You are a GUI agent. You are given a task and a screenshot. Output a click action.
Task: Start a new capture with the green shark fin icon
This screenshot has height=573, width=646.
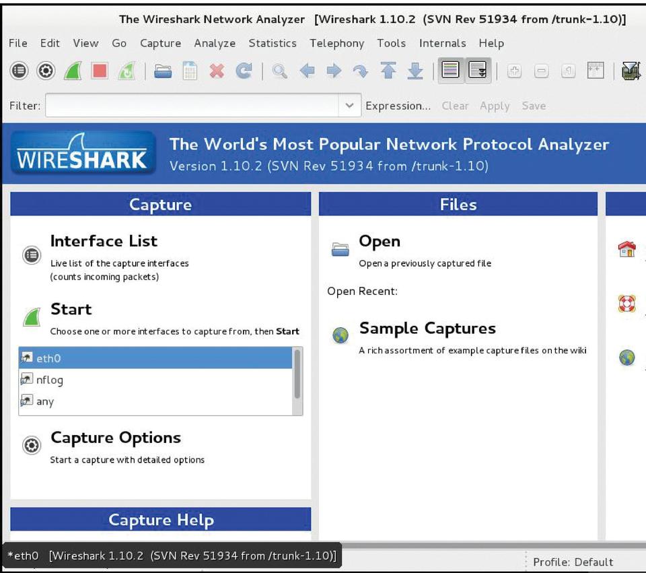[73, 71]
